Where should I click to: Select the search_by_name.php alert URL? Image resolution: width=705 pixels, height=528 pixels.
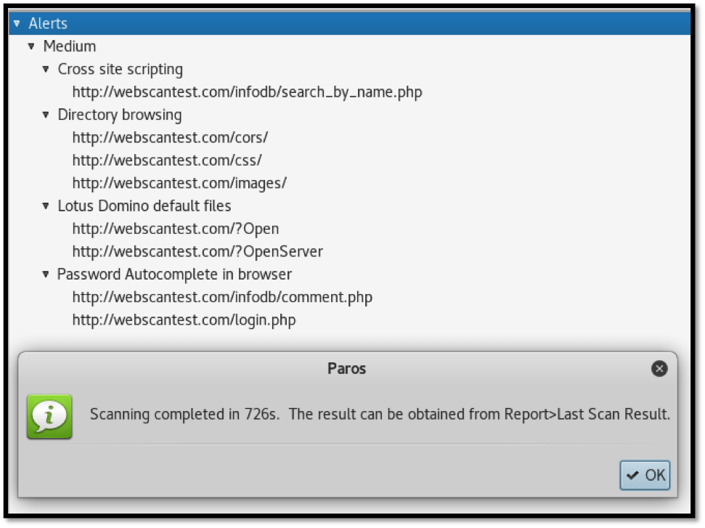point(247,92)
